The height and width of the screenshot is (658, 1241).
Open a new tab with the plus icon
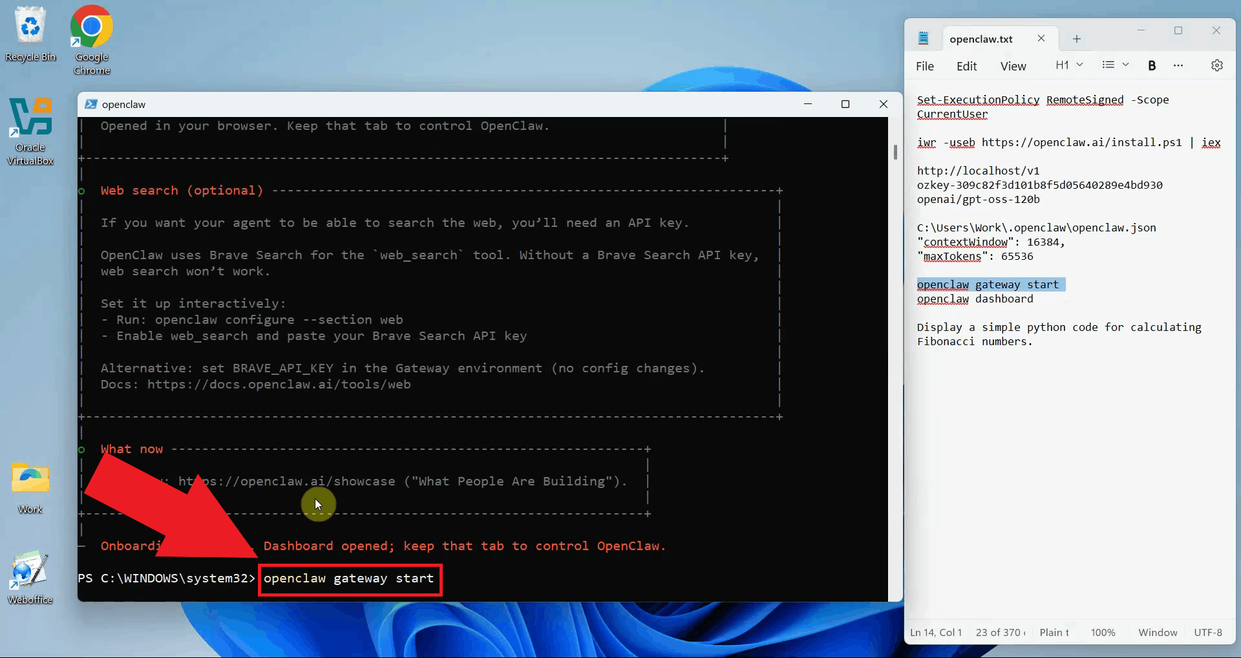click(1076, 39)
